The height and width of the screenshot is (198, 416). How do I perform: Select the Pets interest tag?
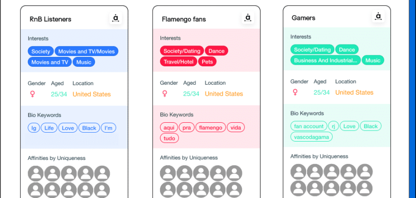pyautogui.click(x=208, y=62)
